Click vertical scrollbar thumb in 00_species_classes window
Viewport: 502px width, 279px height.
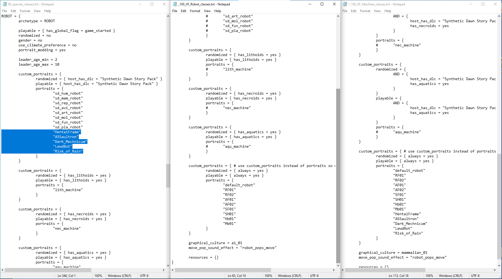(x=168, y=176)
